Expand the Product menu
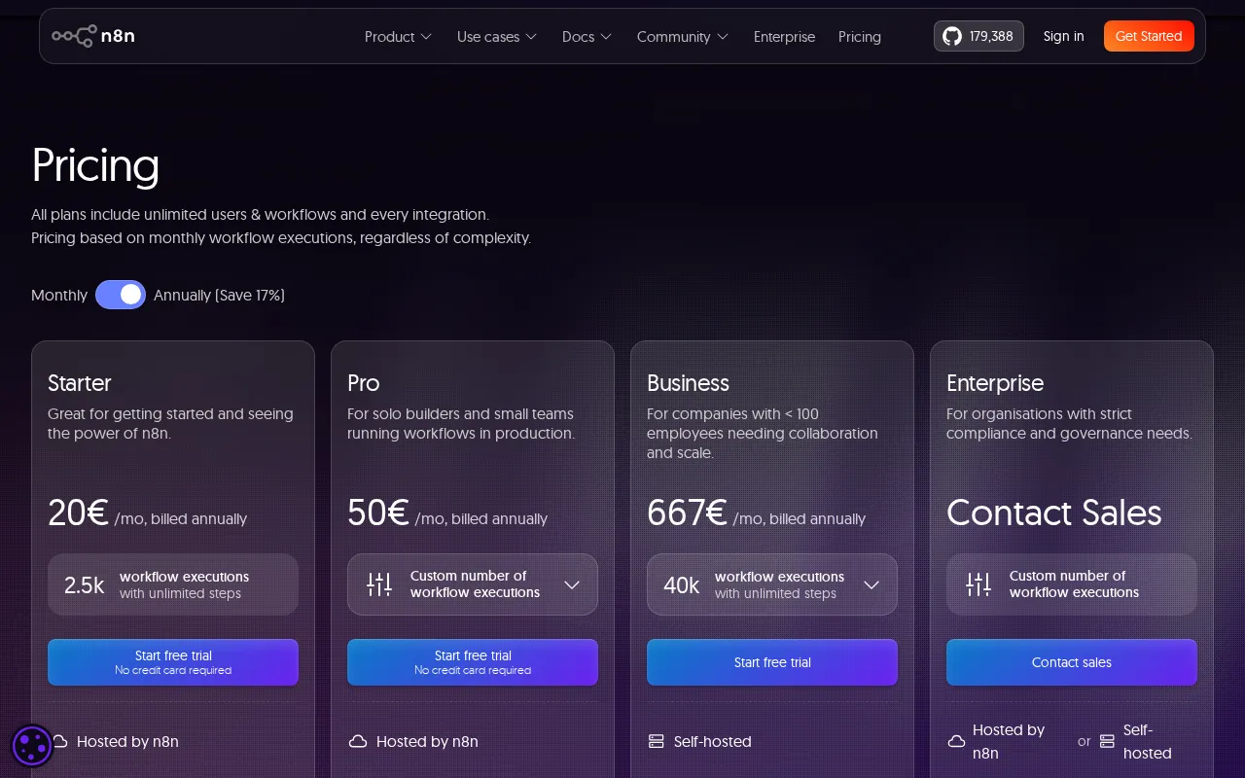The width and height of the screenshot is (1245, 778). (398, 37)
